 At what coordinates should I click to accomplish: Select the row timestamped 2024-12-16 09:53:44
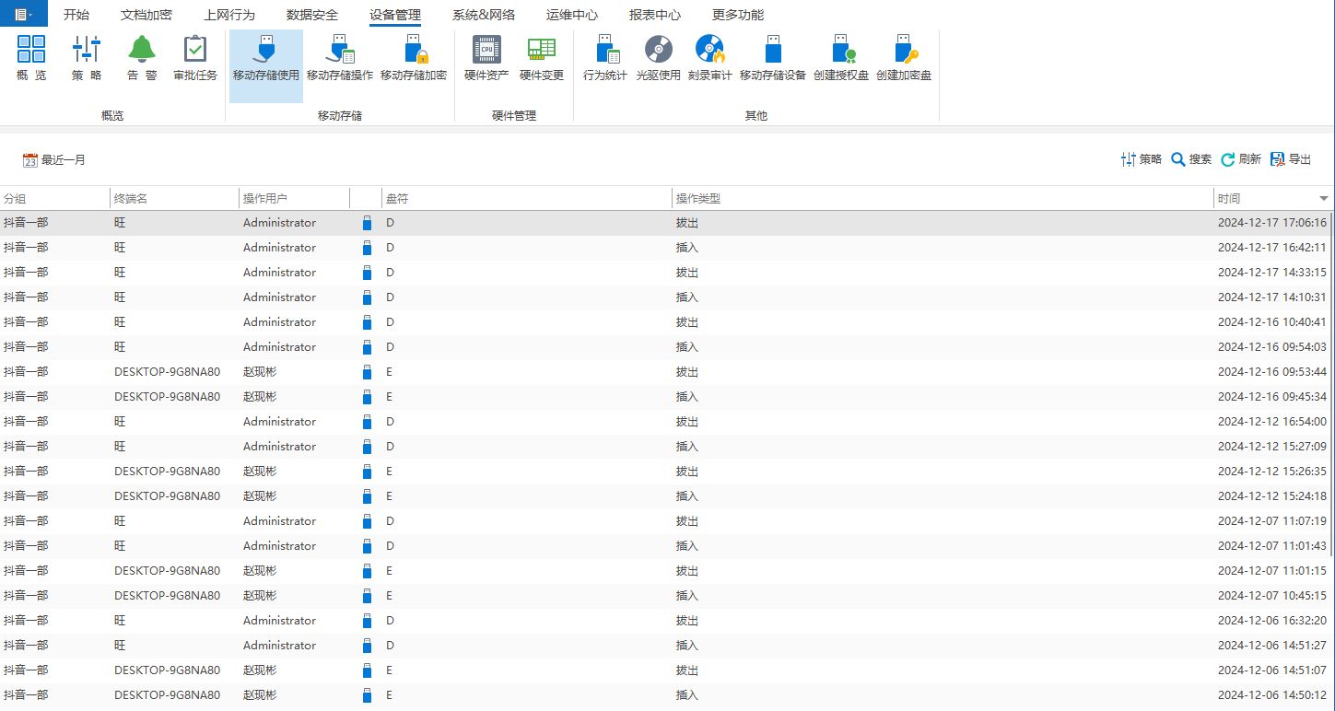pyautogui.click(x=645, y=372)
